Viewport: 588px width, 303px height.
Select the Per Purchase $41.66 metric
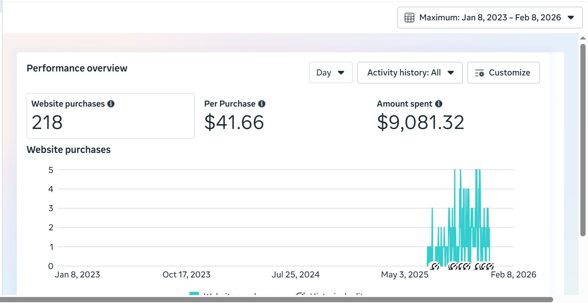234,122
